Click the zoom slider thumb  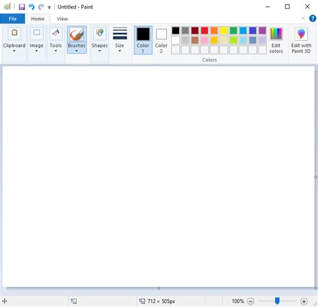pos(277,301)
